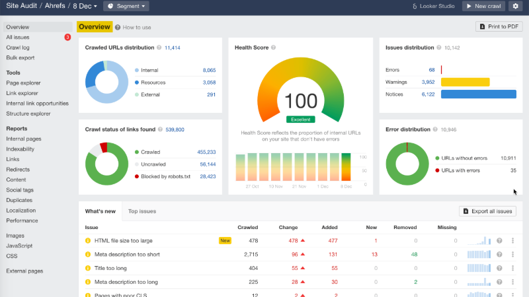Expand the Segment dropdown
Image resolution: width=529 pixels, height=297 pixels.
pyautogui.click(x=126, y=7)
